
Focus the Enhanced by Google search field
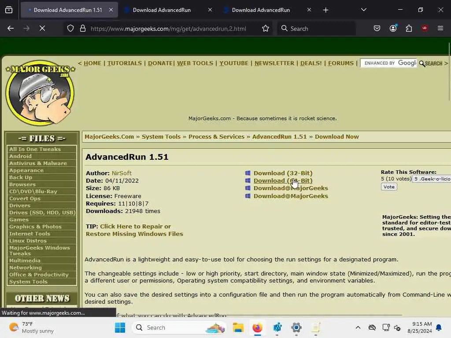388,63
